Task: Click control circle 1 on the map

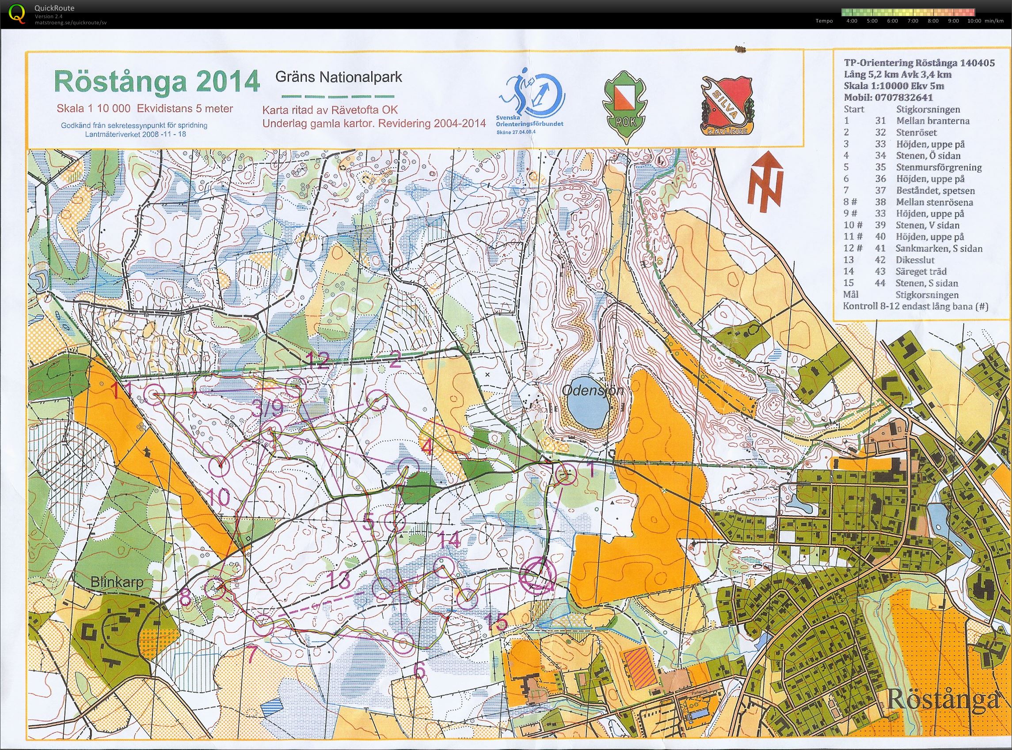Action: pos(566,475)
